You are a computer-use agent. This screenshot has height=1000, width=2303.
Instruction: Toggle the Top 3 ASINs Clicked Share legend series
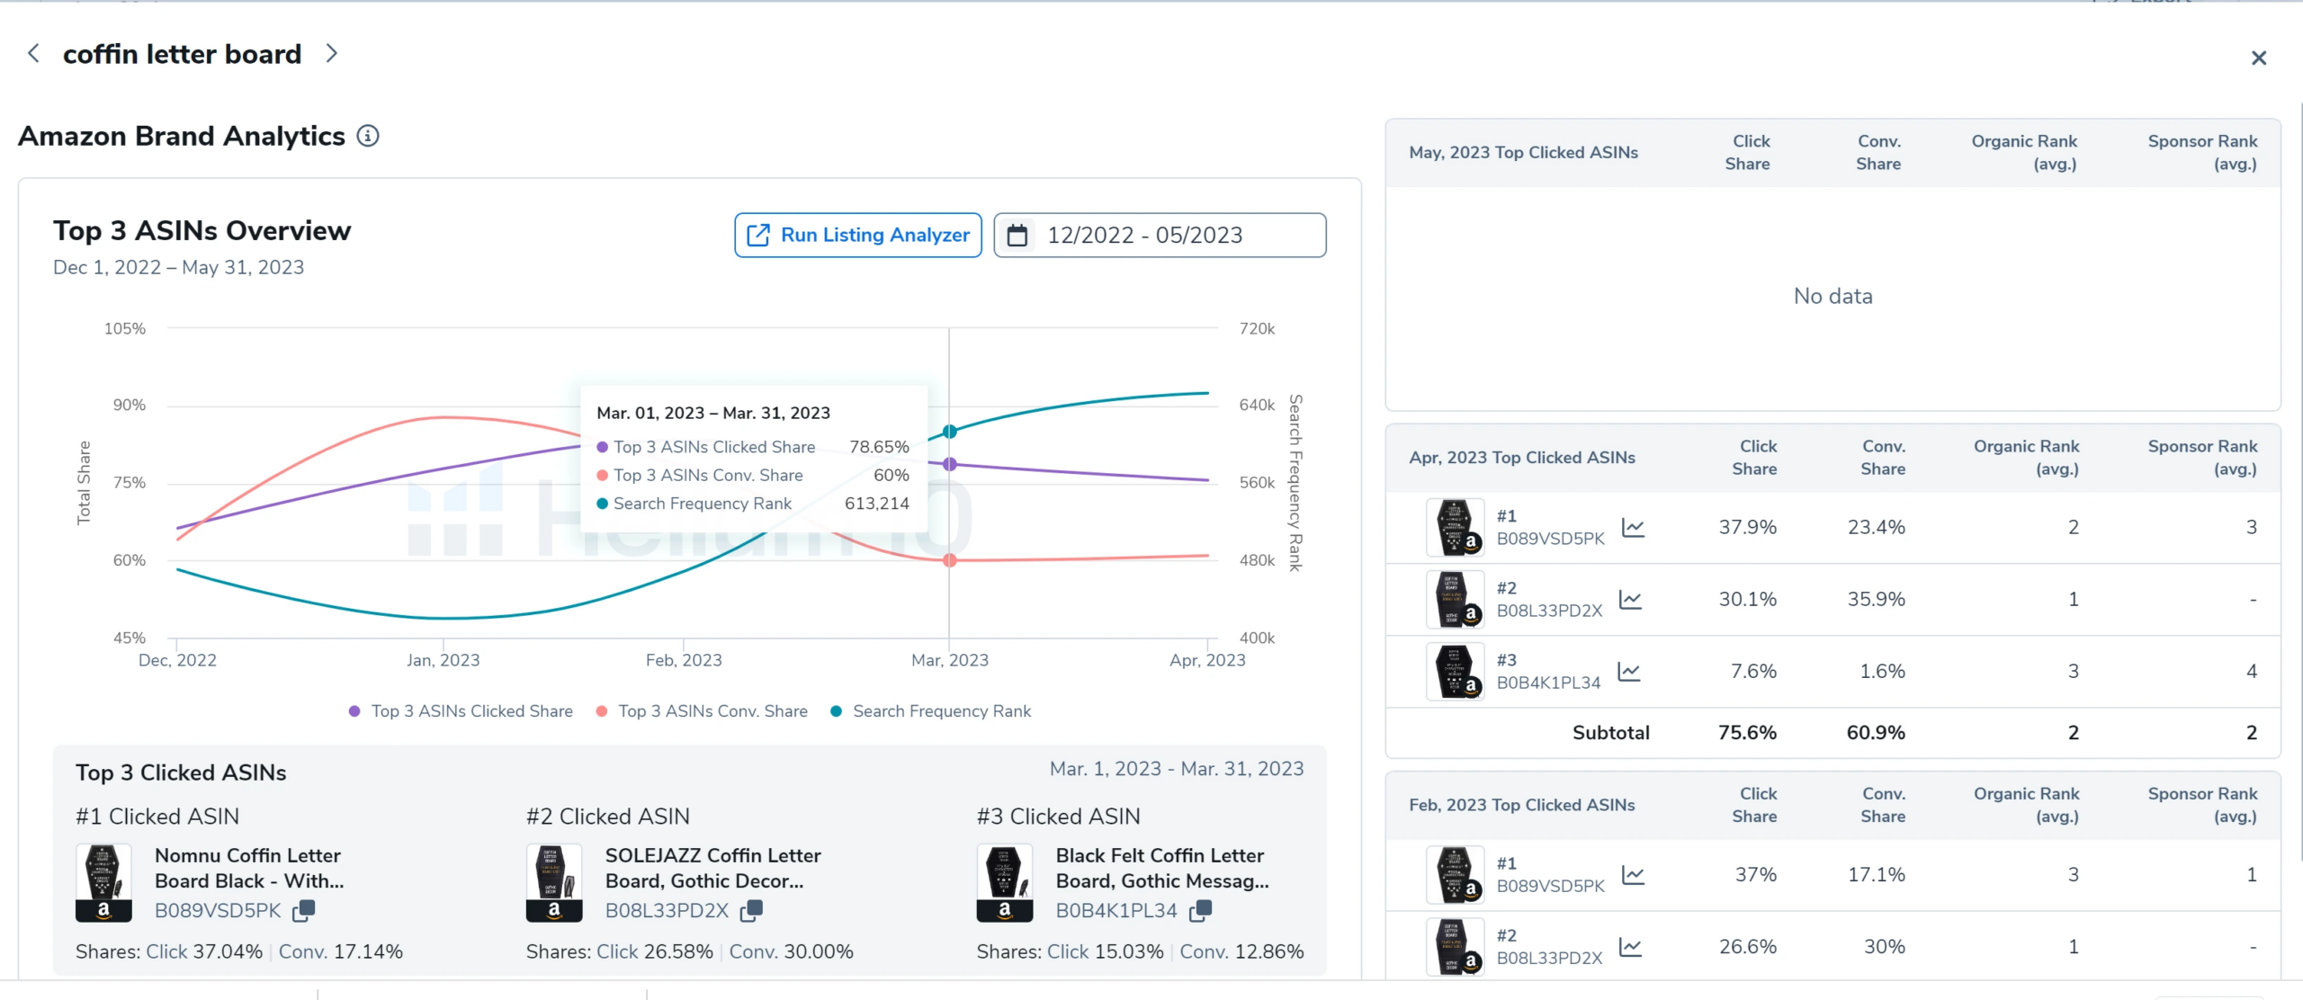tap(461, 711)
